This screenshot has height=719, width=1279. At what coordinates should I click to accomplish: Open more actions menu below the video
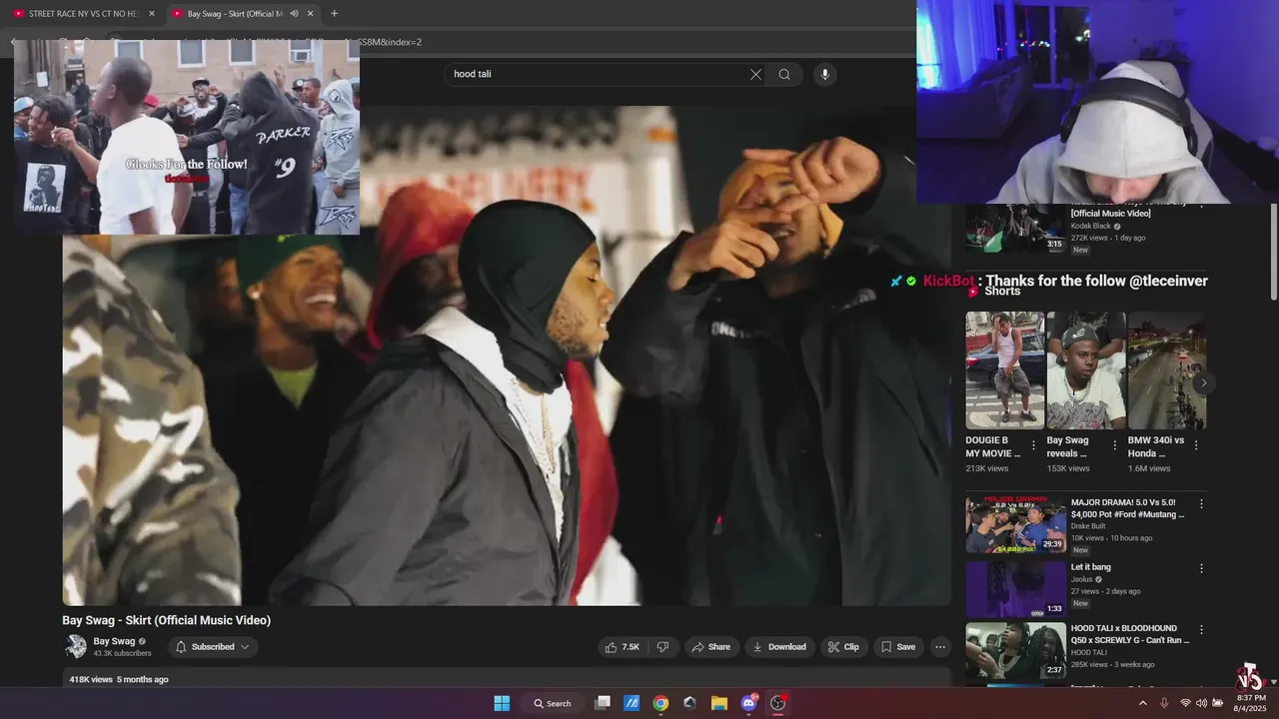point(940,647)
